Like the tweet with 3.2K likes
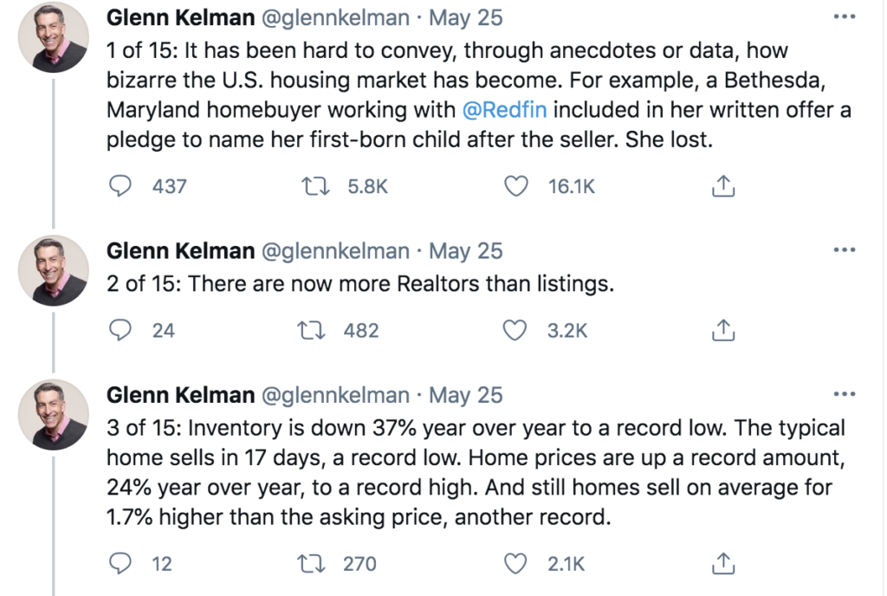The width and height of the screenshot is (887, 596). 515,330
